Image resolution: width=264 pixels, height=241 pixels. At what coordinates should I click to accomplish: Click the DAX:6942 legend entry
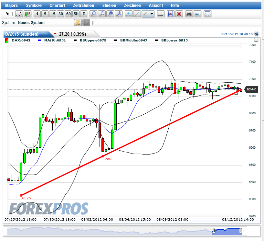pos(21,40)
